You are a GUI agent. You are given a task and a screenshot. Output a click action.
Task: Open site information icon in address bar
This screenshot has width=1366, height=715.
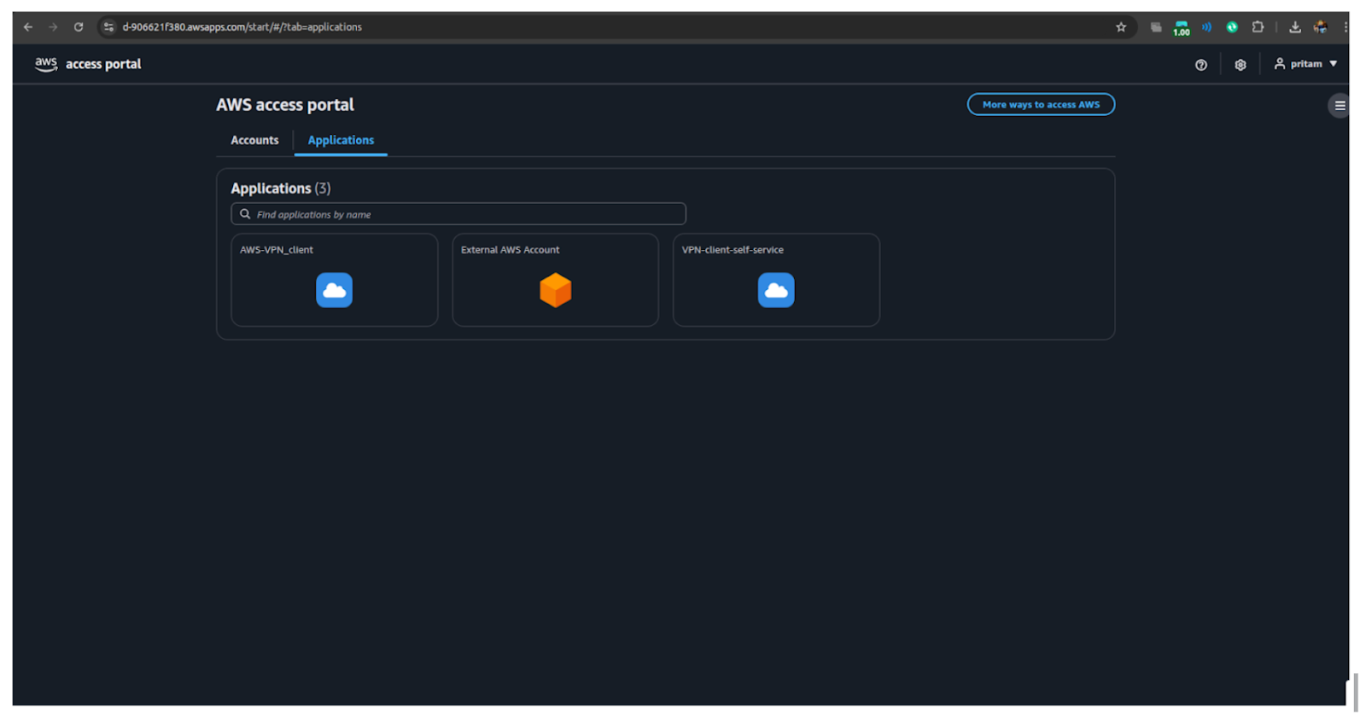[108, 27]
